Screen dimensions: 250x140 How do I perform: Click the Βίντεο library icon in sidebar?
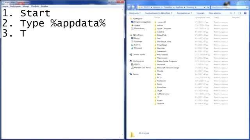[x=132, y=38]
